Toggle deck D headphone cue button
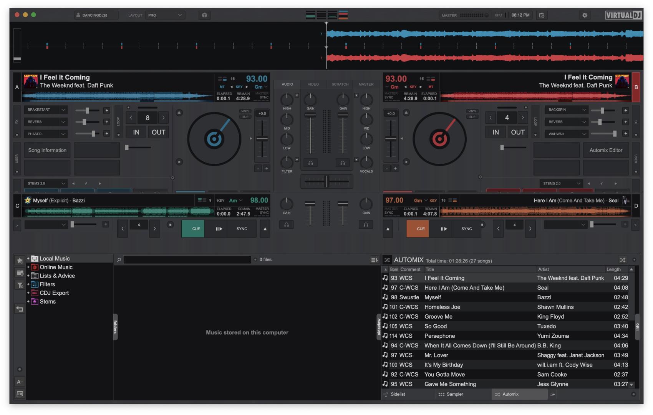This screenshot has width=653, height=415. tap(366, 224)
